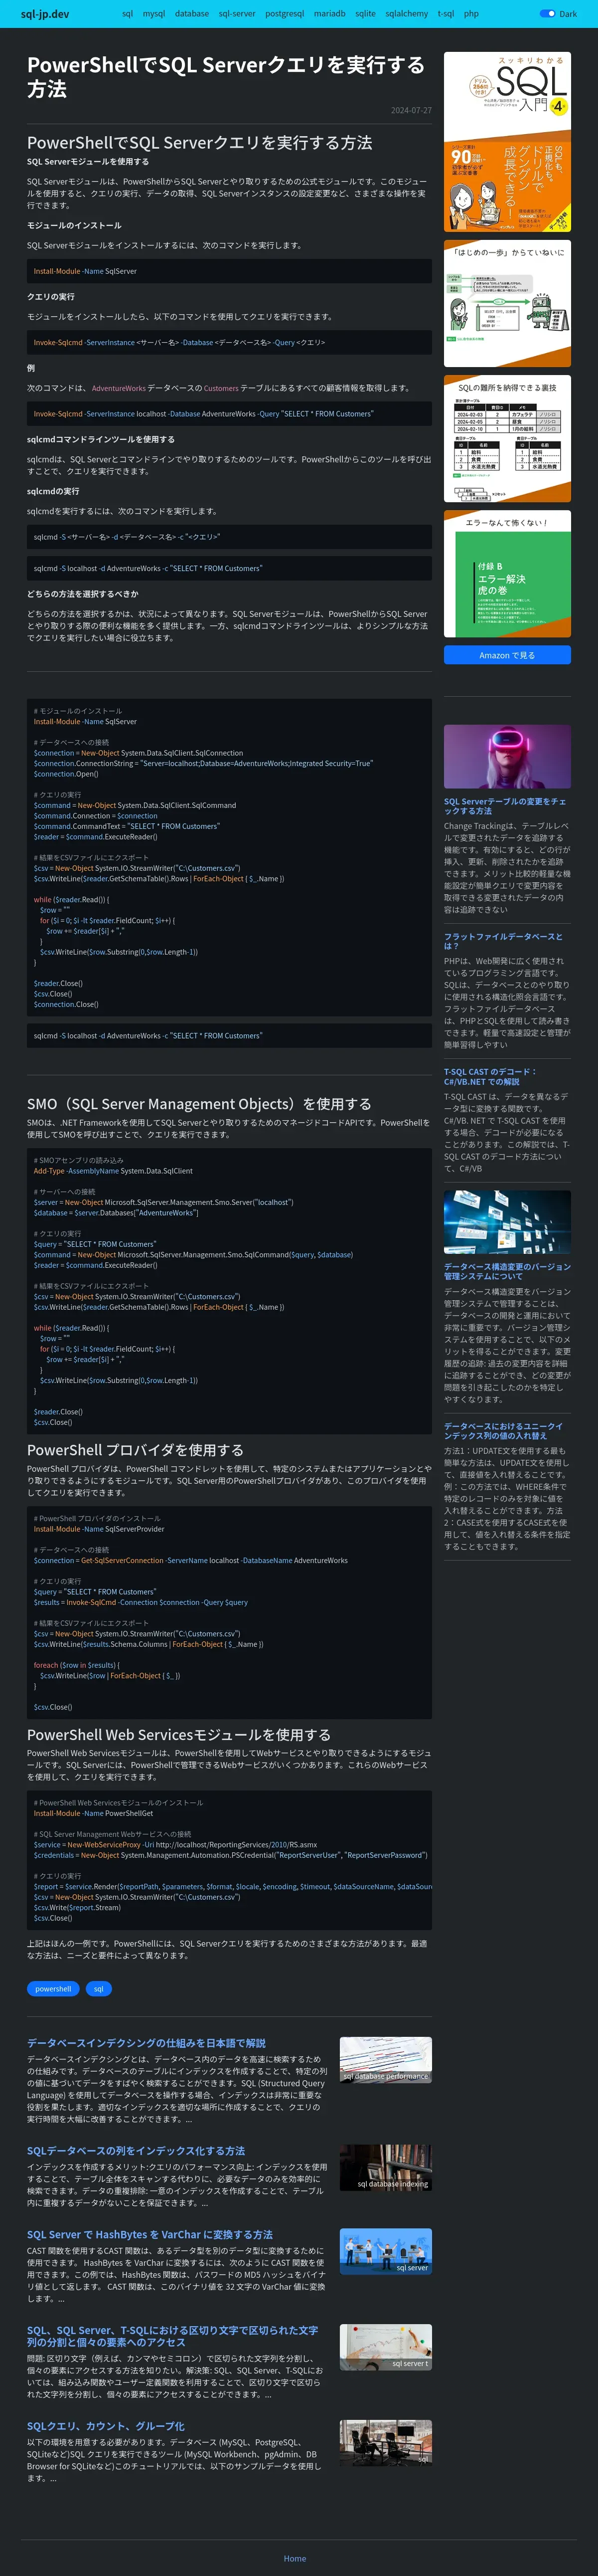Open the sql server t thumbnail
The image size is (598, 2576).
[386, 2347]
